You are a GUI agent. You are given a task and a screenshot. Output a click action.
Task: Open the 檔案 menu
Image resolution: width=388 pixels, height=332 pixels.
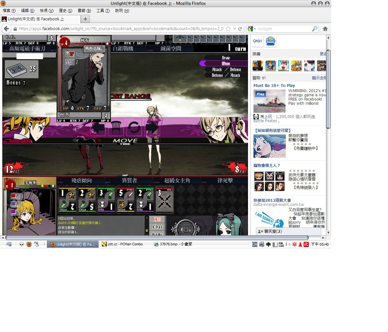pos(9,11)
